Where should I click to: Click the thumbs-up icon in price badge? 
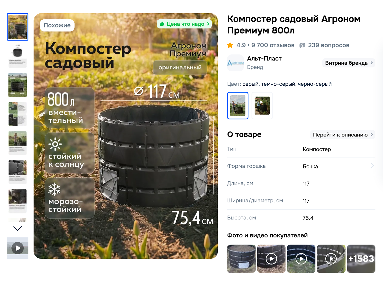coord(162,24)
